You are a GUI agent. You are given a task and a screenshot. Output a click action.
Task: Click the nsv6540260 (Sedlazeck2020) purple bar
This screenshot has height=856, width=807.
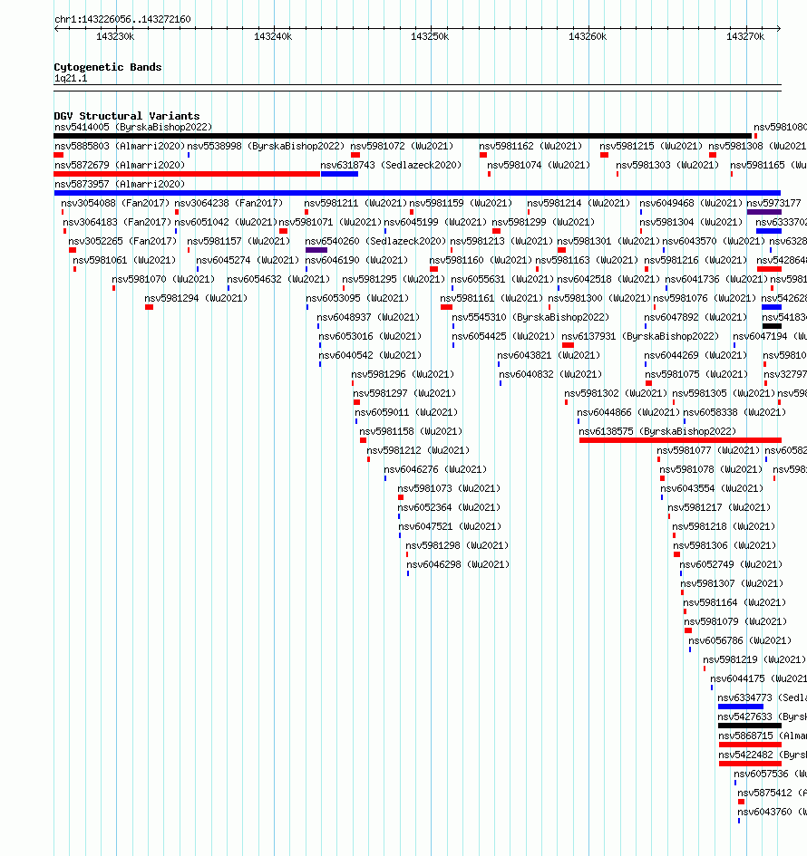[x=316, y=250]
